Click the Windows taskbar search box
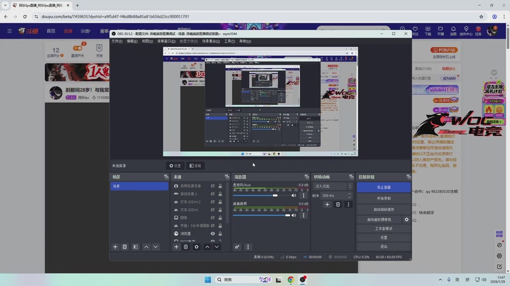The width and height of the screenshot is (510, 286). [244, 280]
